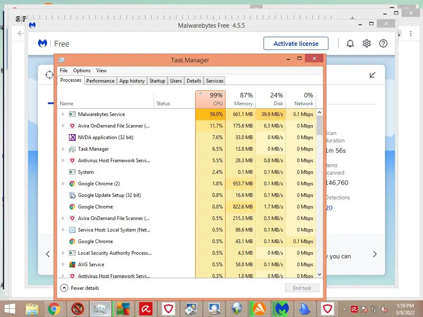Expand Local Security Authority Process row
Viewport: 423px width, 317px height.
tap(63, 253)
